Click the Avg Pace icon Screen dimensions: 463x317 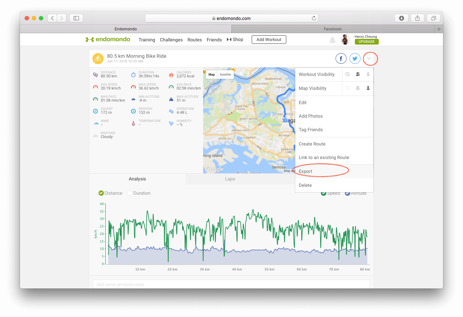point(171,87)
